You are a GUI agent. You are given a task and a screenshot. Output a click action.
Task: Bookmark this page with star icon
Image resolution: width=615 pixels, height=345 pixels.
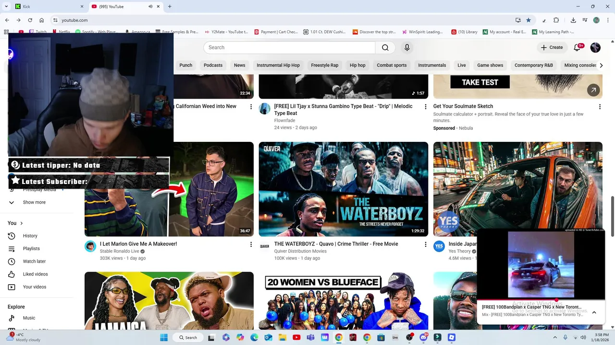tap(529, 20)
